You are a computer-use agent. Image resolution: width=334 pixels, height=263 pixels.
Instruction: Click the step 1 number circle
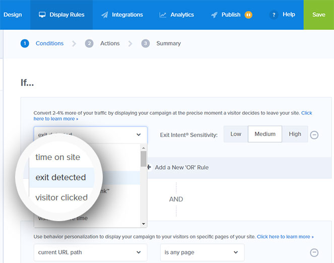[x=25, y=43]
